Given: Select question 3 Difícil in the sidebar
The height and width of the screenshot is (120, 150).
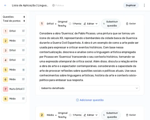Looking at the screenshot, I should pyautogui.click(x=14, y=50).
